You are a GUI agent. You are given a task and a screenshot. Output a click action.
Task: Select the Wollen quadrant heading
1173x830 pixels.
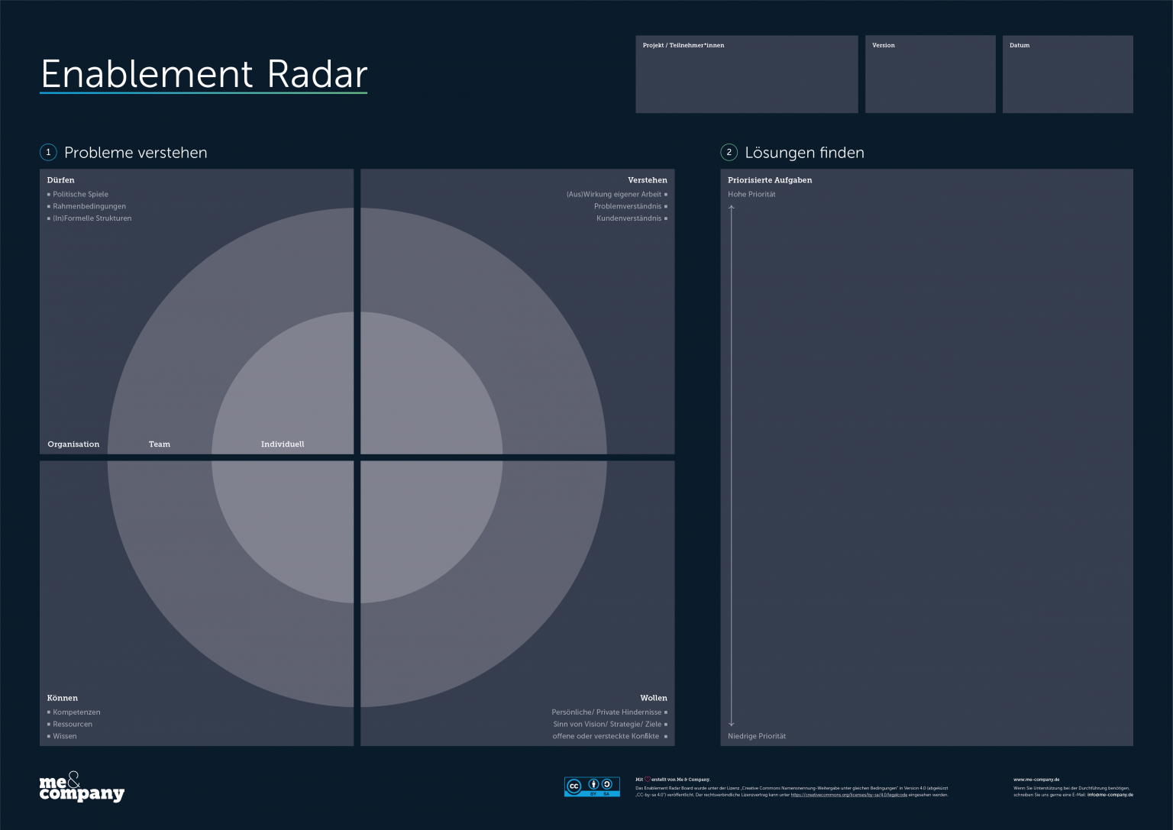pyautogui.click(x=653, y=698)
